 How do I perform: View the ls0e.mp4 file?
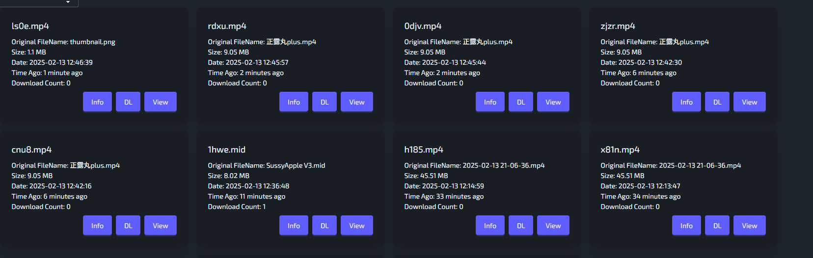[x=160, y=102]
